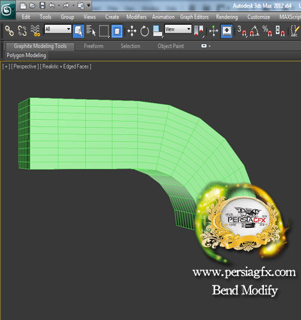Open the Reference Coordinate System 'View' dropdown
This screenshot has width=301, height=320.
pyautogui.click(x=177, y=29)
